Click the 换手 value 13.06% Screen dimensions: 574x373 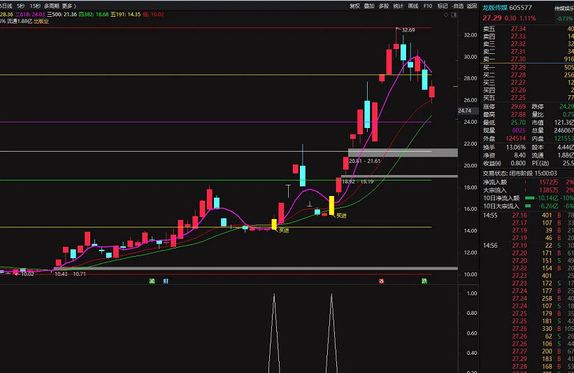(516, 147)
